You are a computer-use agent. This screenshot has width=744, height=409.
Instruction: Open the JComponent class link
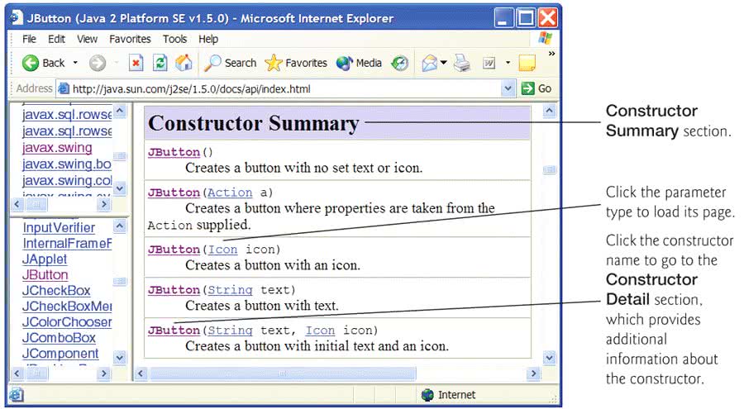60,354
